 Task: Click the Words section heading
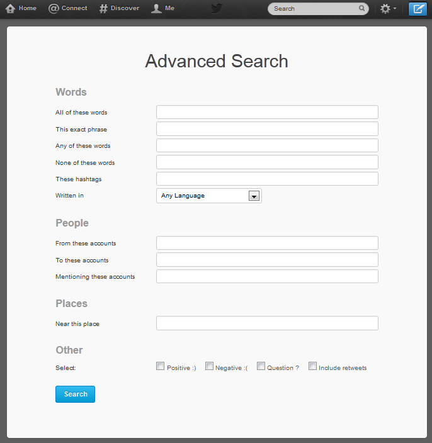tap(71, 92)
